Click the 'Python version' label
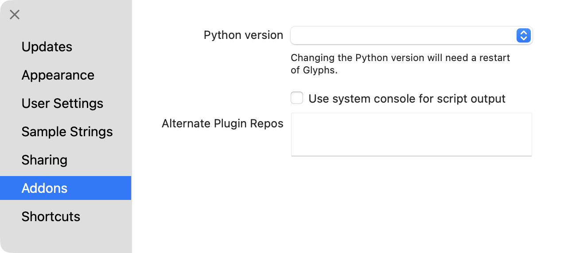 point(243,35)
